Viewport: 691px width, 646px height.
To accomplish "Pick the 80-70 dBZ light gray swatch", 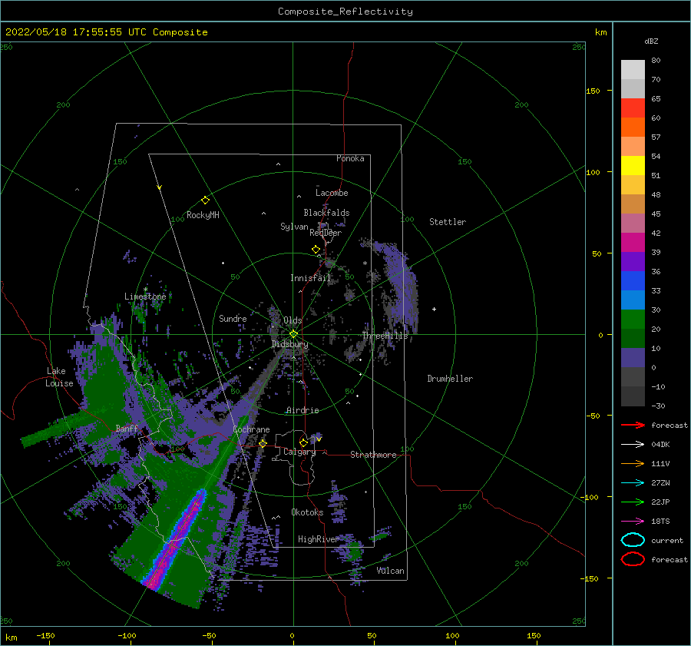I will point(633,70).
